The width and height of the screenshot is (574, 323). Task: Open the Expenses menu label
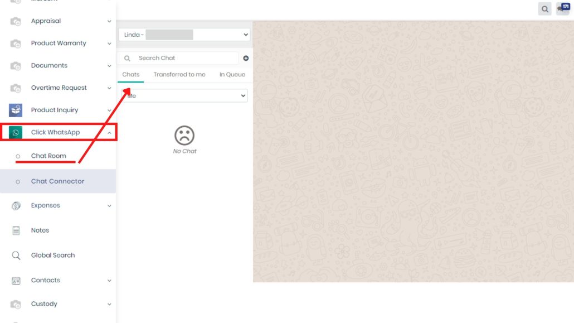45,205
